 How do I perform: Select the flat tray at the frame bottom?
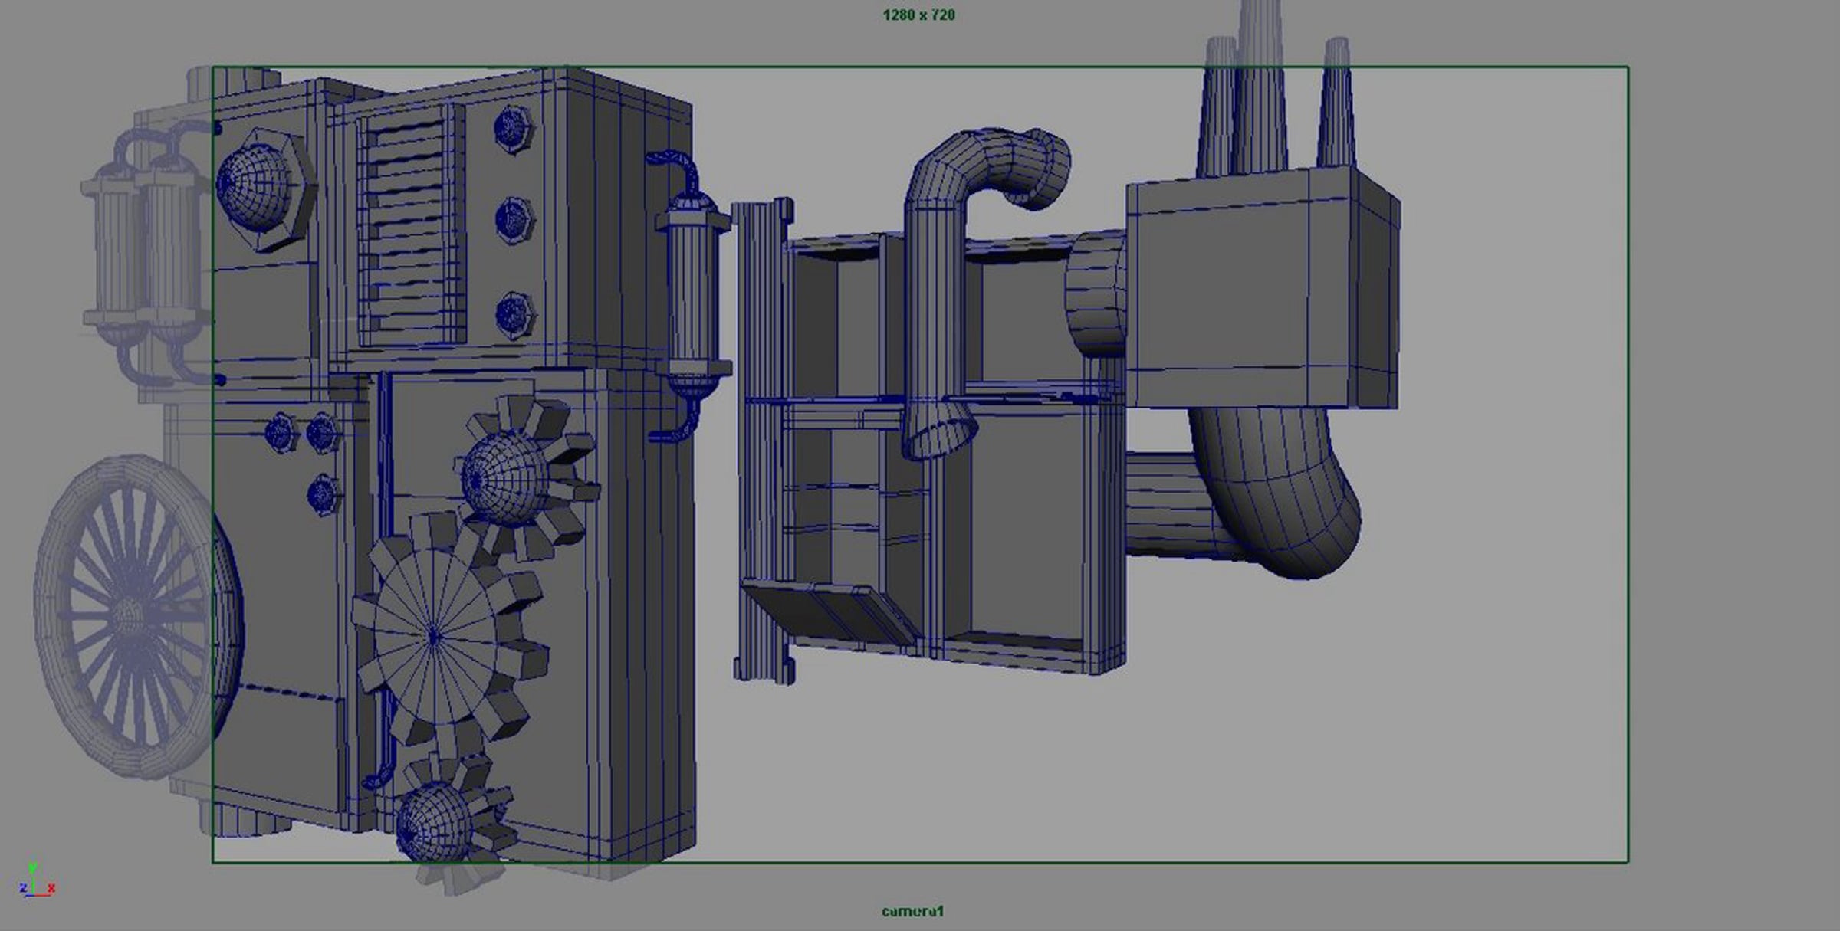pyautogui.click(x=828, y=611)
